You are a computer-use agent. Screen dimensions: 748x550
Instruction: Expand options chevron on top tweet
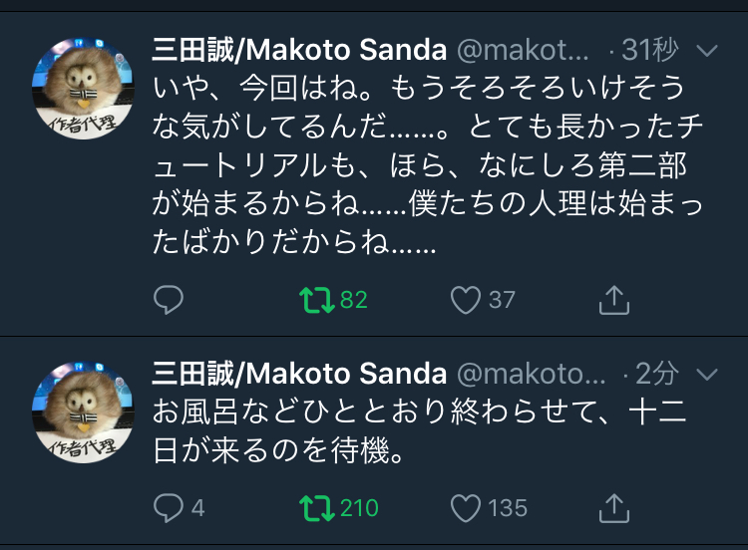706,50
